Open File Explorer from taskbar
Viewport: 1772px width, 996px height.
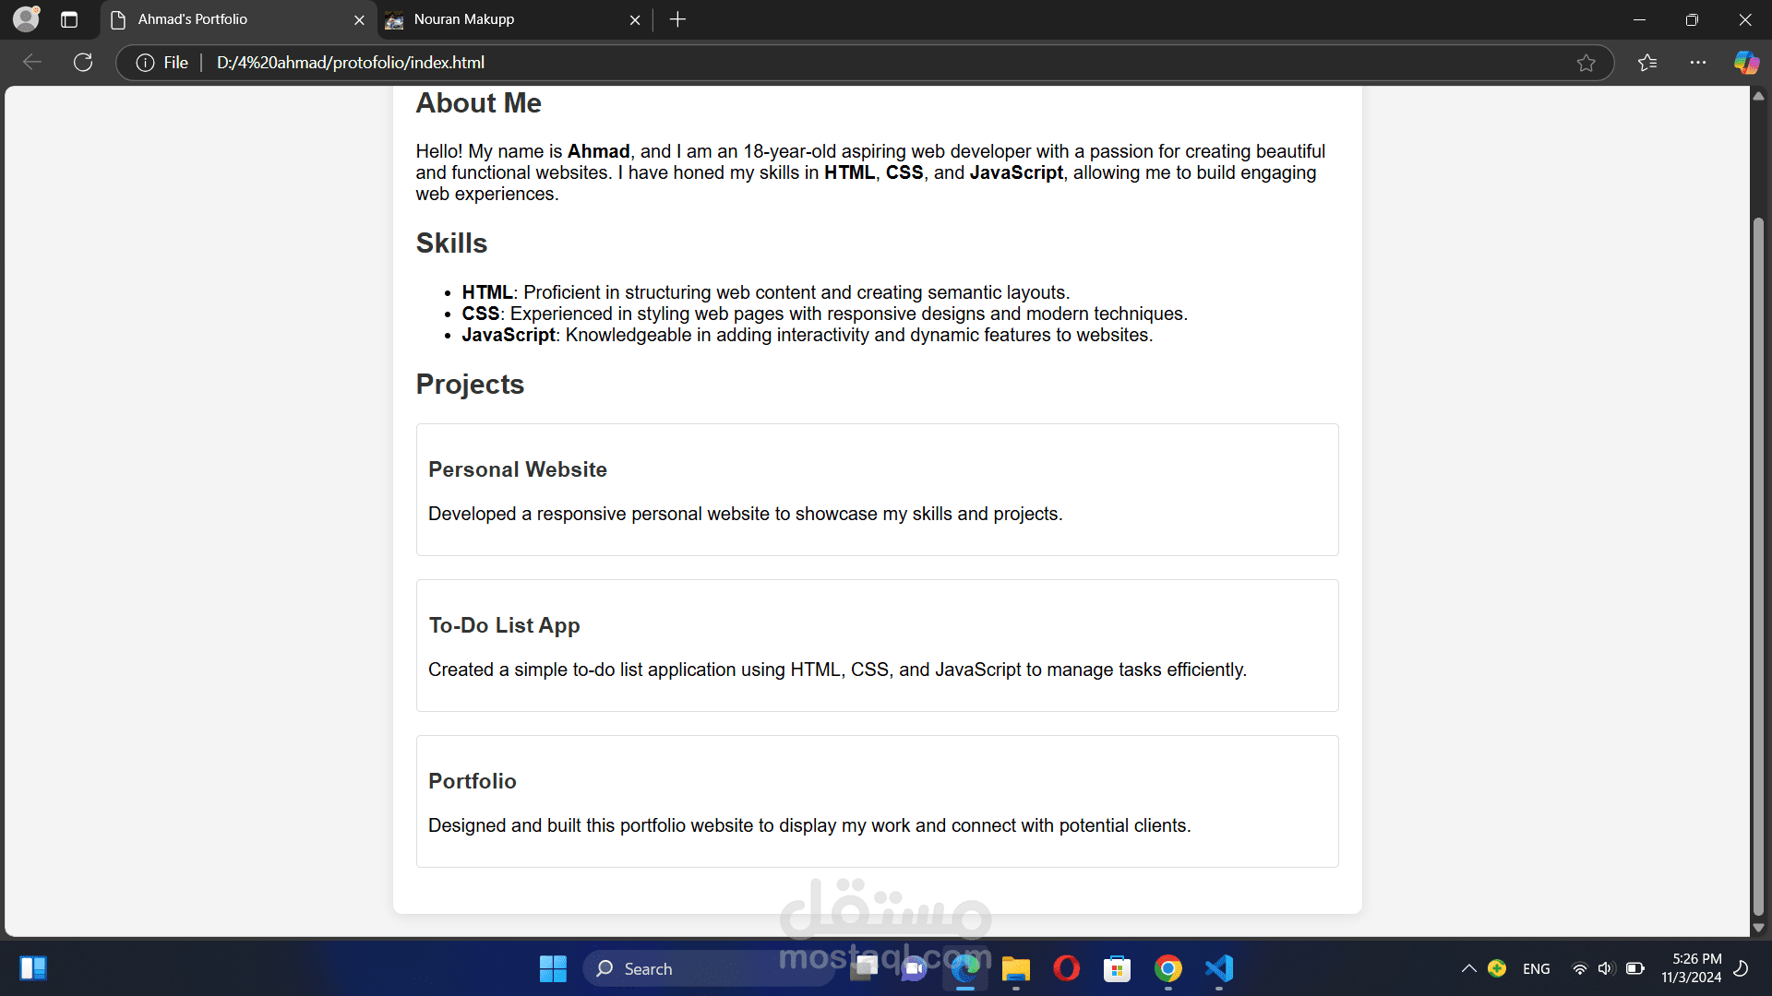[x=1016, y=968]
